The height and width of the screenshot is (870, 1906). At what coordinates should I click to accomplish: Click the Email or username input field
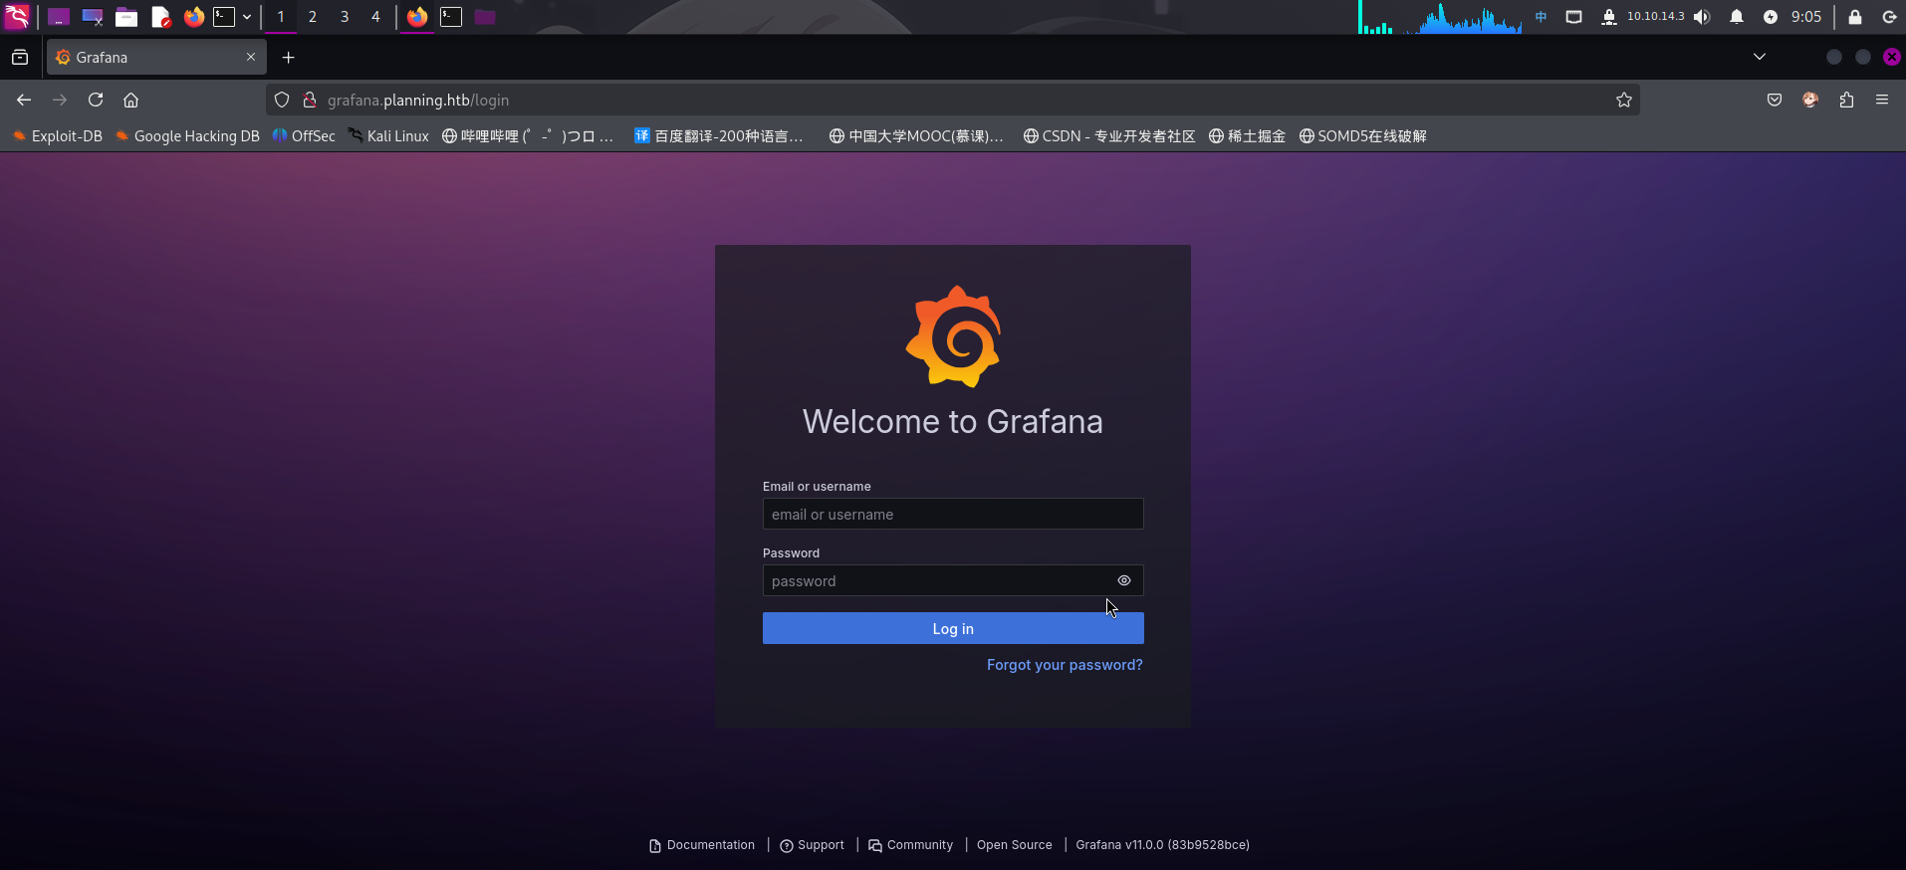coord(953,514)
